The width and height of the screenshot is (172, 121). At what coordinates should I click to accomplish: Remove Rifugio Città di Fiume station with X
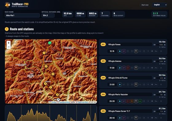[x=161, y=84]
